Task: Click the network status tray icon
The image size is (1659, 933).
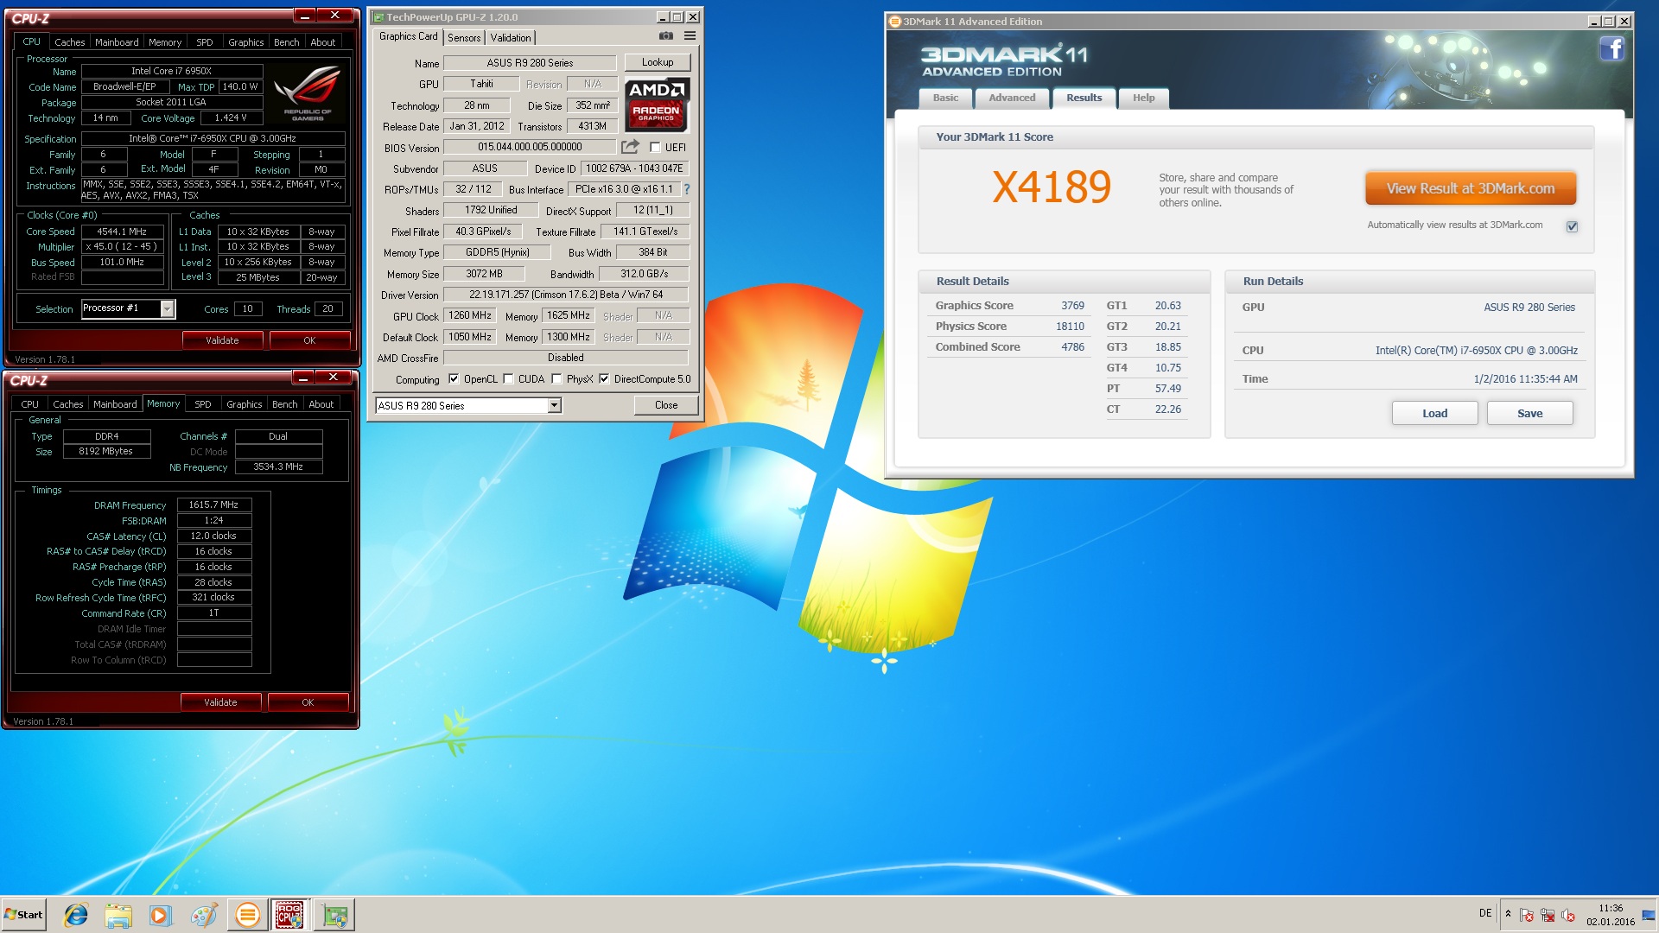Action: 1548,915
